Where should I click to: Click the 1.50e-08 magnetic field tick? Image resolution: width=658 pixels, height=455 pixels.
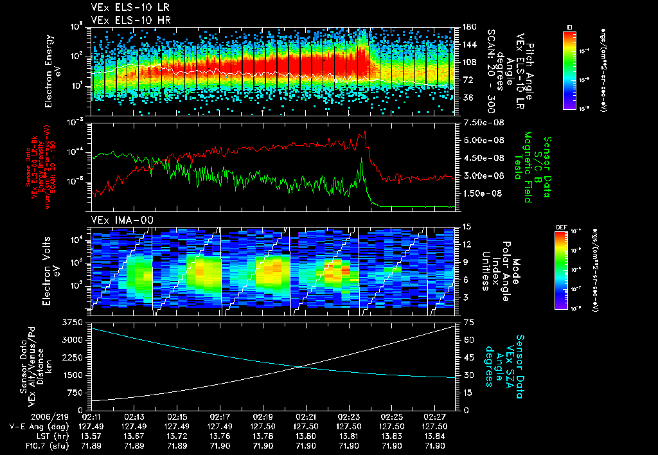(483, 193)
